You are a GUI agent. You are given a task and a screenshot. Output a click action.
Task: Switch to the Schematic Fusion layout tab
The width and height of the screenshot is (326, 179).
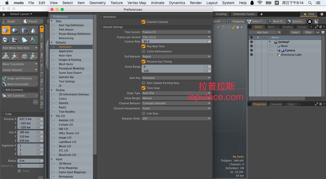click(244, 14)
